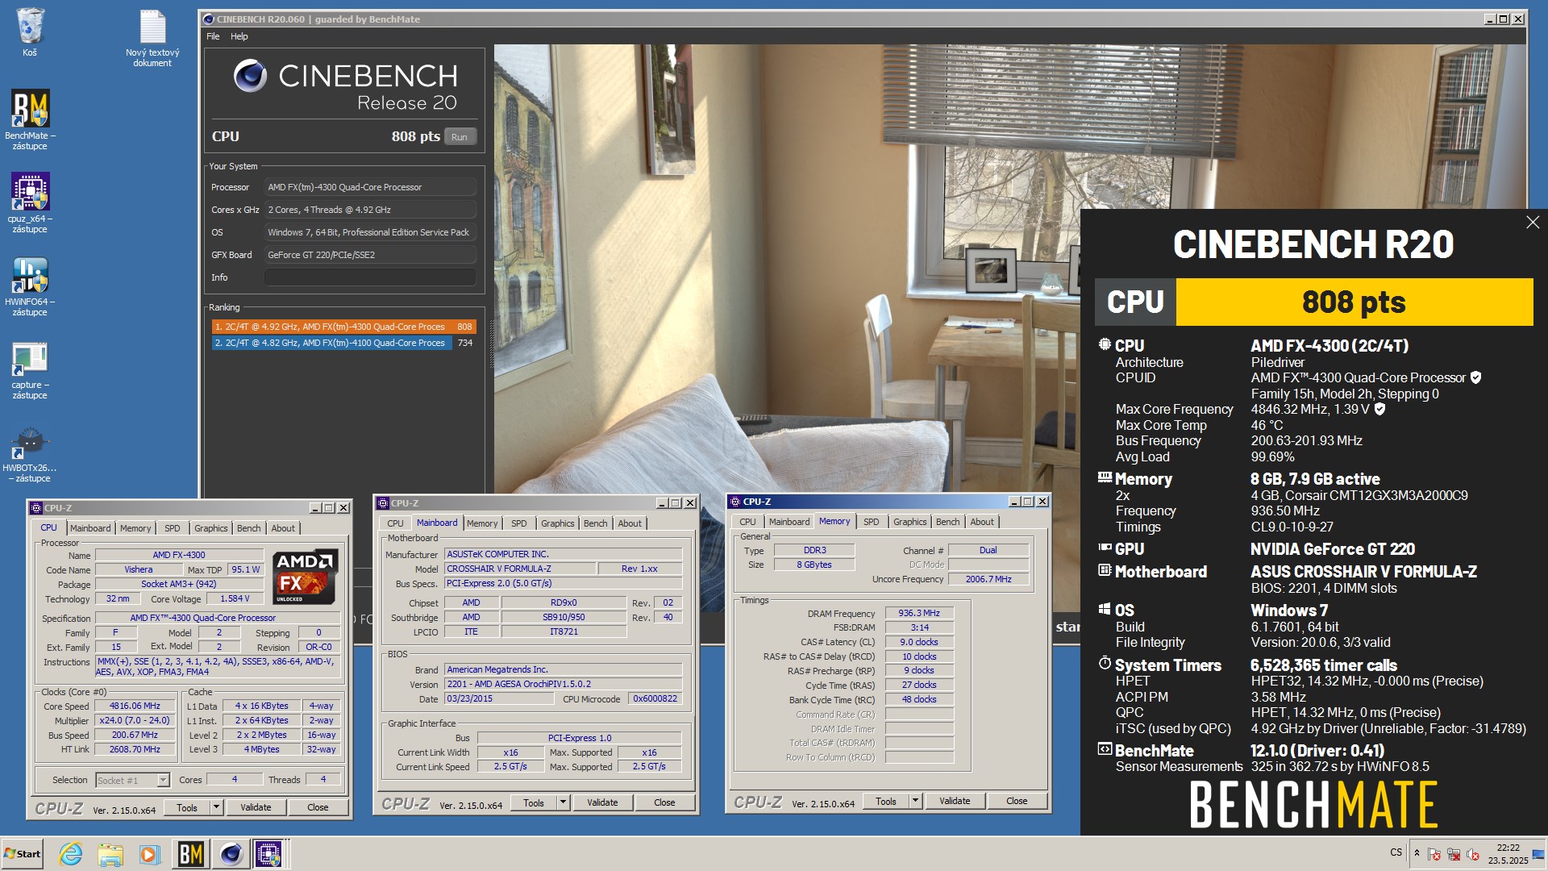Click the Cinebench logo in the title bar
This screenshot has height=871, width=1548.
pos(208,19)
